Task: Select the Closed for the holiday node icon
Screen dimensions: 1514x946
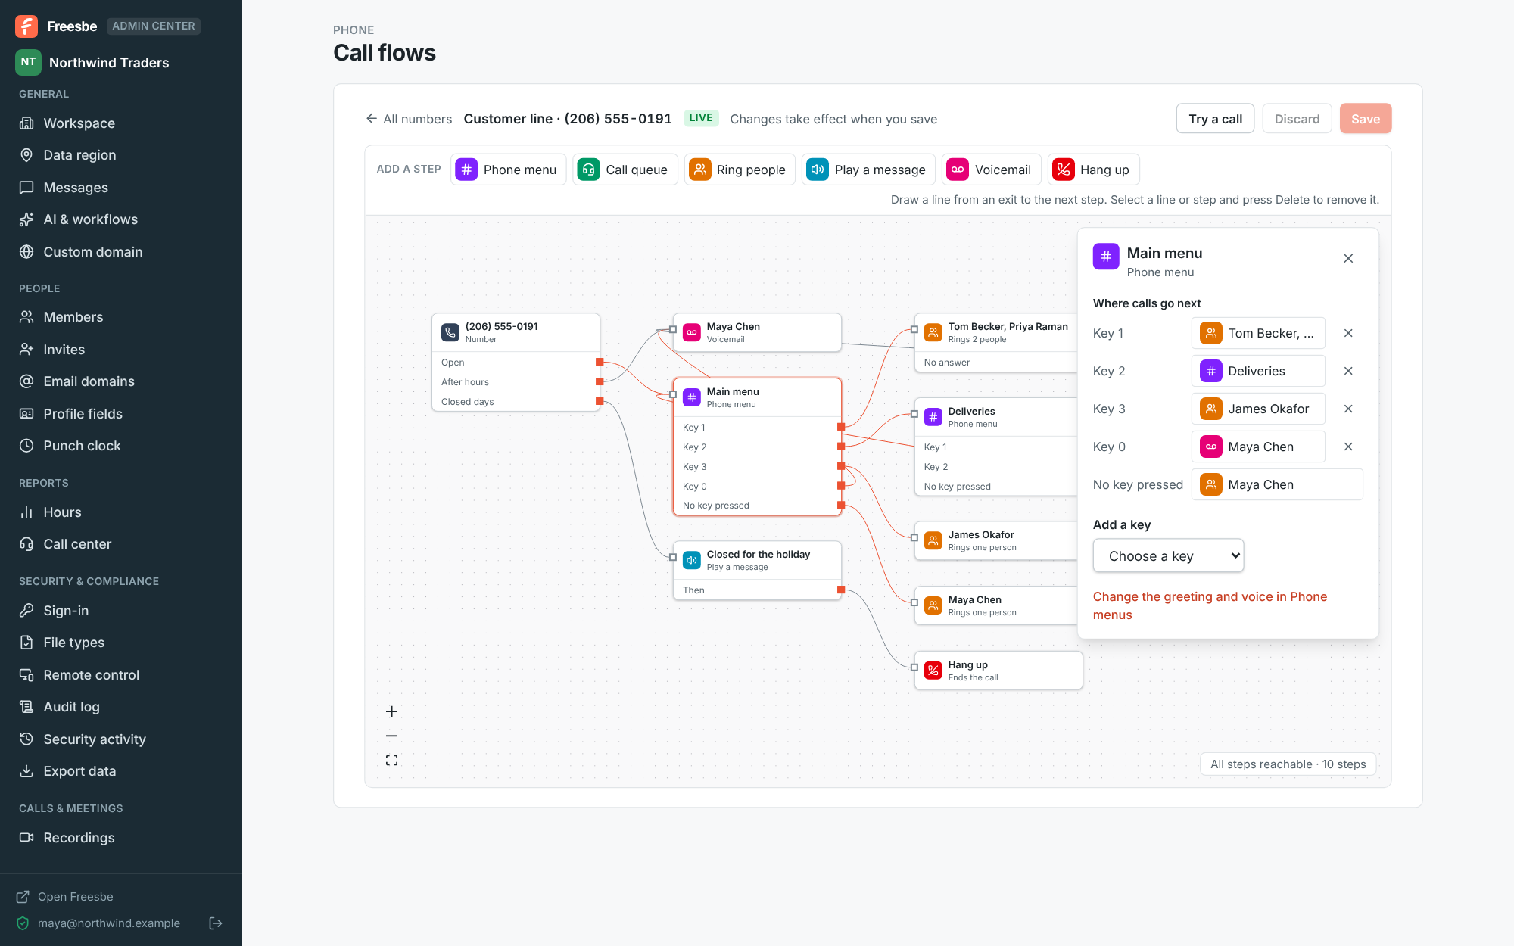Action: click(x=692, y=560)
